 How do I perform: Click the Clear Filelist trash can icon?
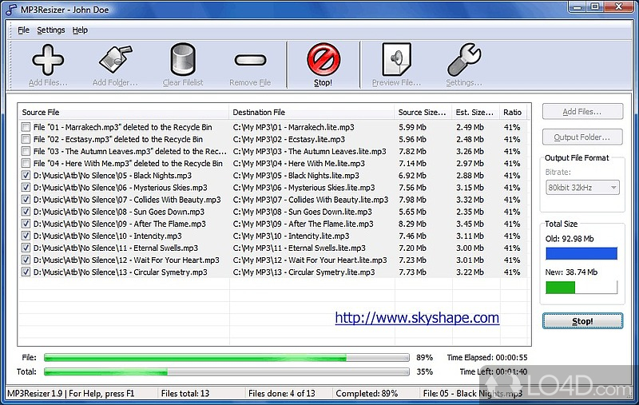tap(183, 61)
